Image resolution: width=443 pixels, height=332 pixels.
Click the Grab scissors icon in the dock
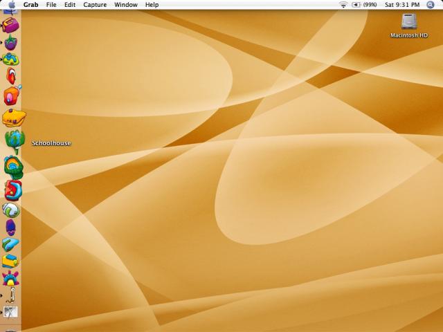tap(11, 312)
